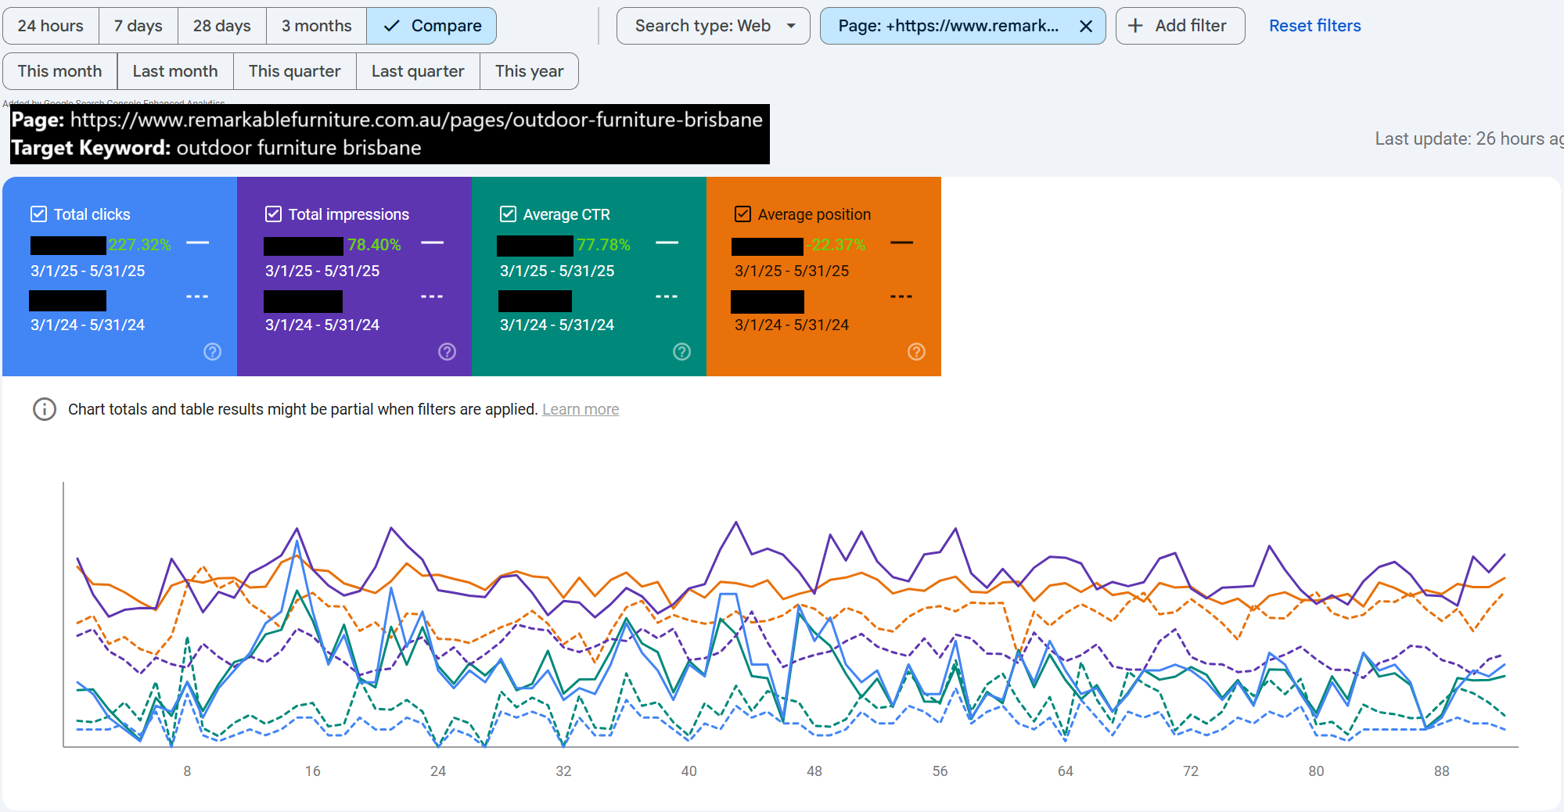Choose the Last quarter preset
This screenshot has height=812, width=1564.
[417, 71]
